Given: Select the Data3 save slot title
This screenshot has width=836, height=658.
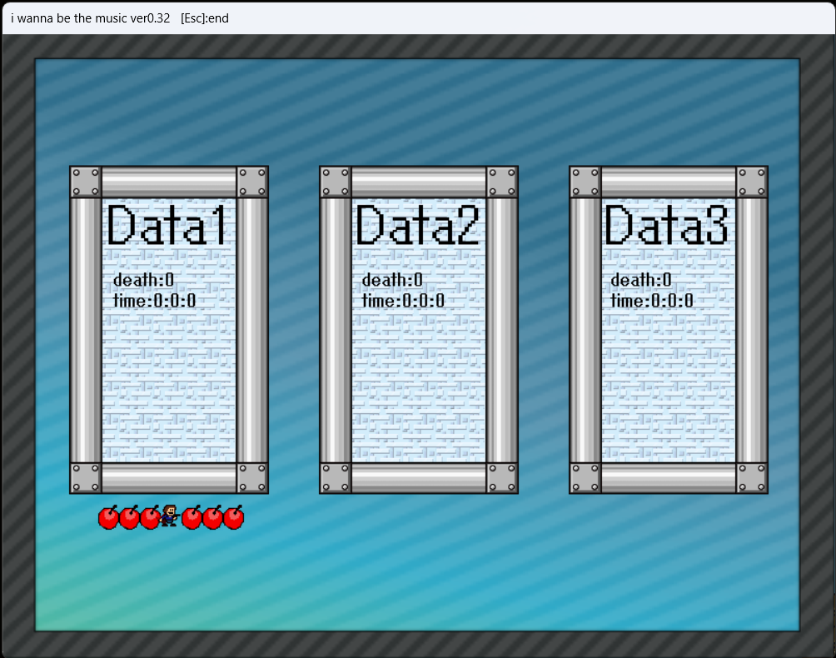Looking at the screenshot, I should tap(666, 225).
